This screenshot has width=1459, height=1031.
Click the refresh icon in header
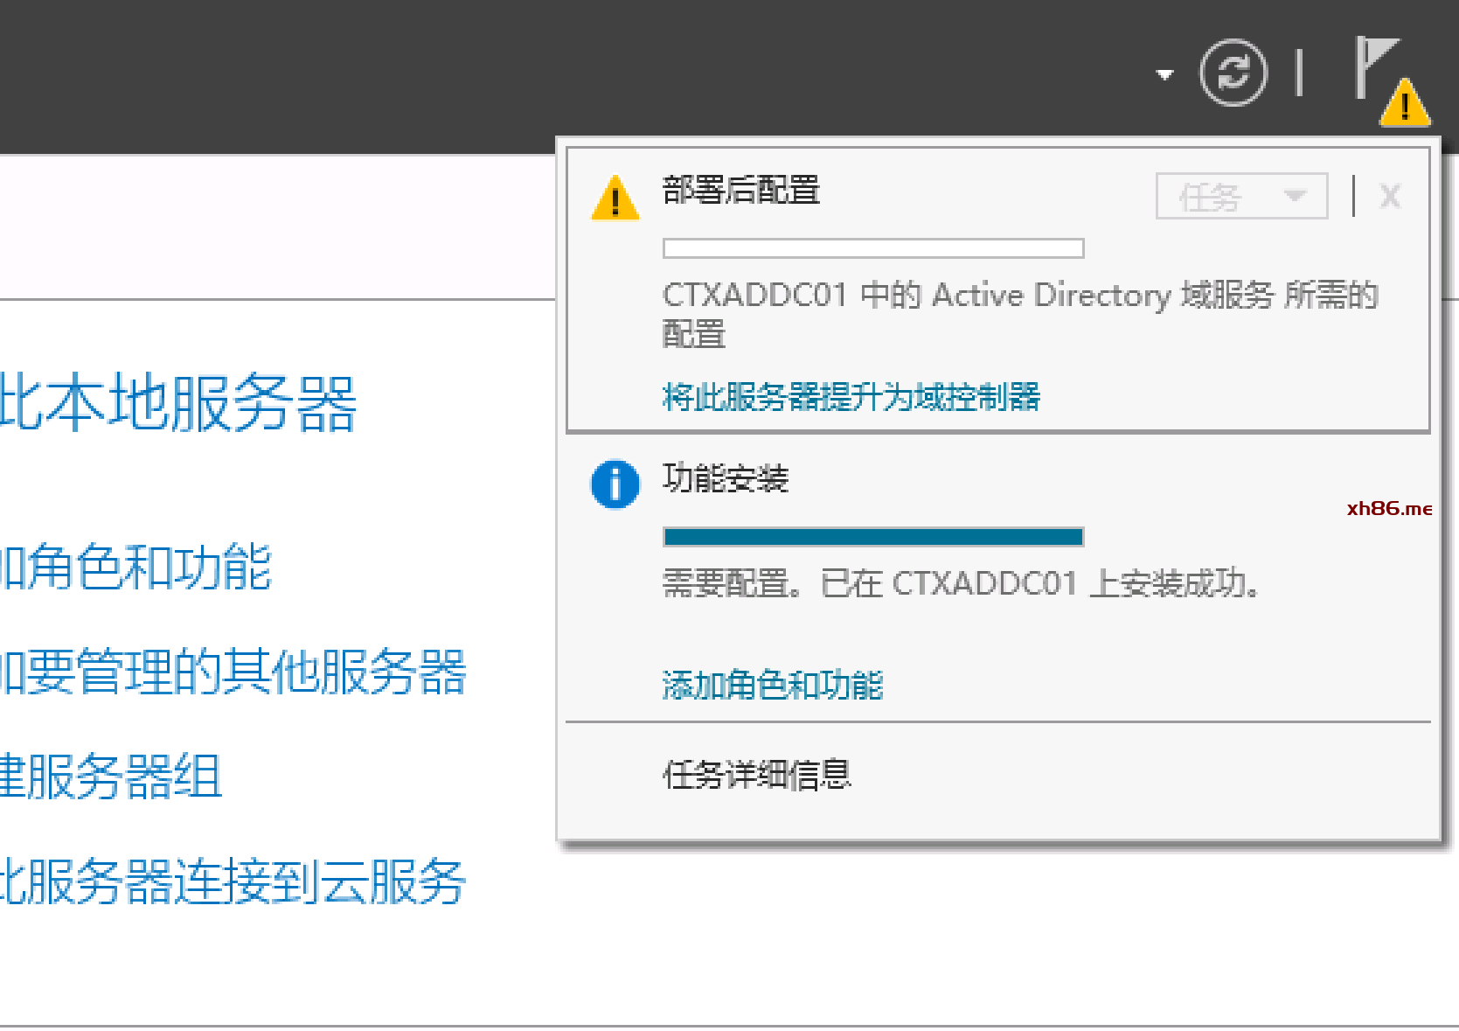pos(1233,73)
